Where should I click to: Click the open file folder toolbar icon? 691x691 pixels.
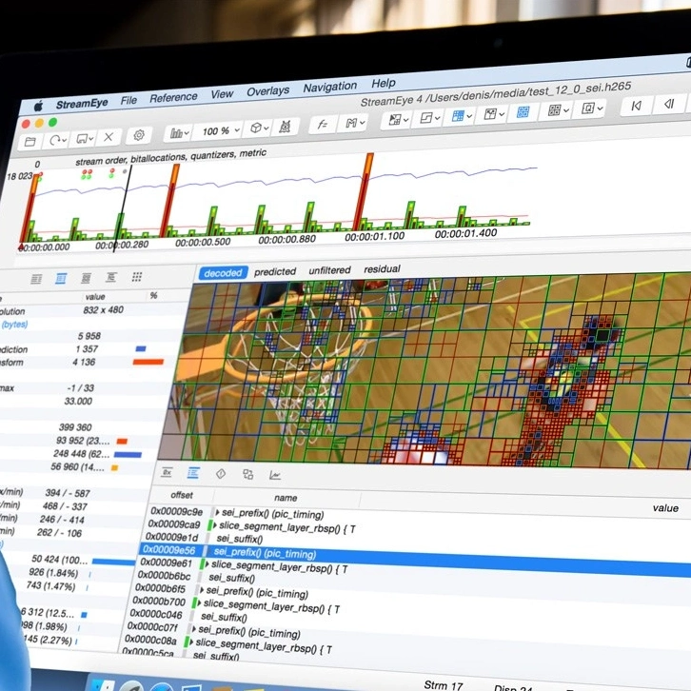tap(30, 142)
